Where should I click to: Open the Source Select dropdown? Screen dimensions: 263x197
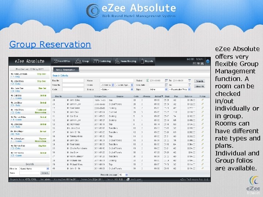coord(117,89)
